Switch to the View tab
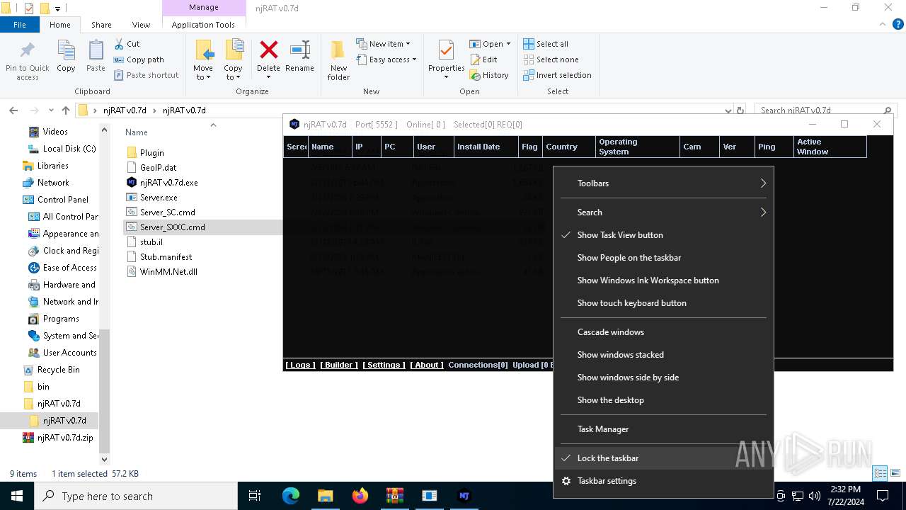Viewport: 906px width, 510px height. [141, 25]
